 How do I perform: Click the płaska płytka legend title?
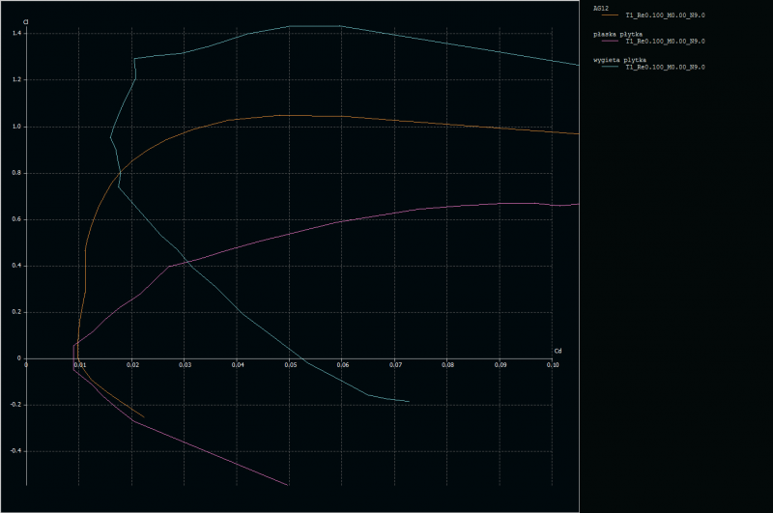pos(619,34)
